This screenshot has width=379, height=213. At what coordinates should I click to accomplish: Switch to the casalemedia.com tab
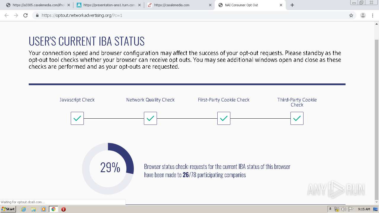[179, 5]
